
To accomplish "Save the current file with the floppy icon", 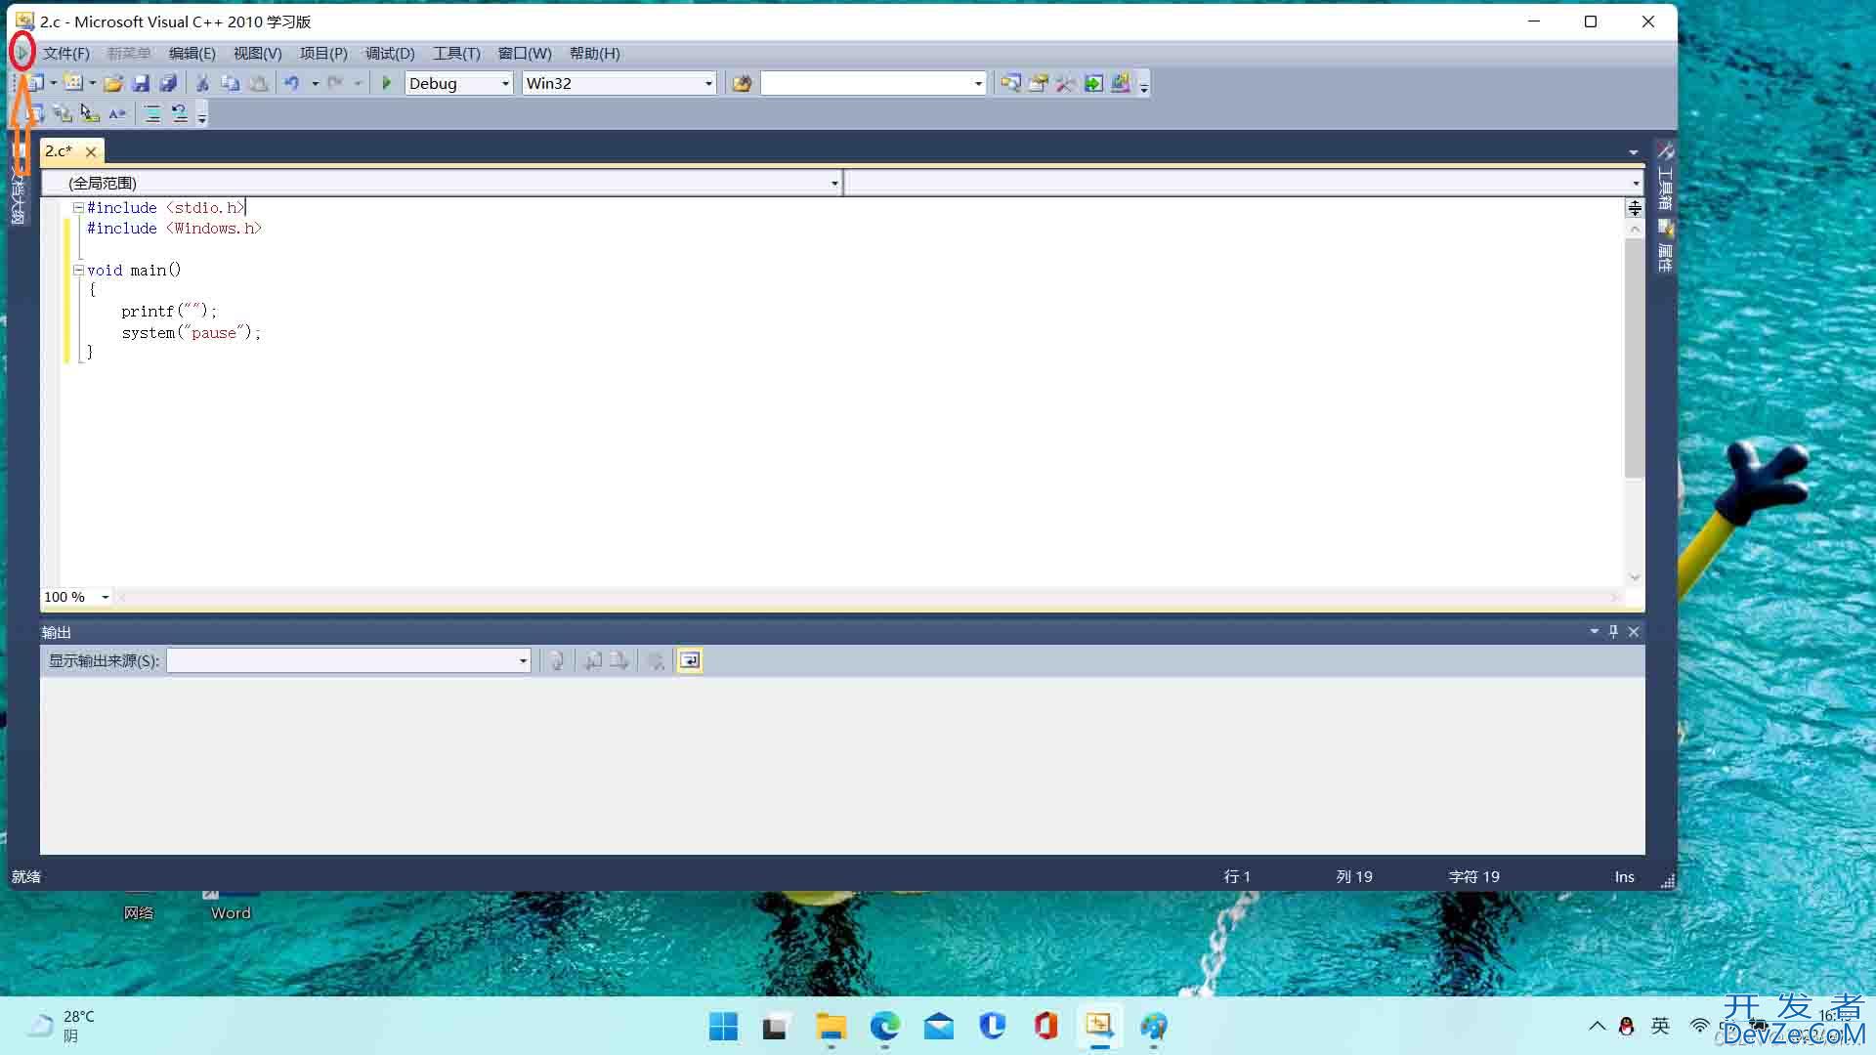I will coord(141,83).
